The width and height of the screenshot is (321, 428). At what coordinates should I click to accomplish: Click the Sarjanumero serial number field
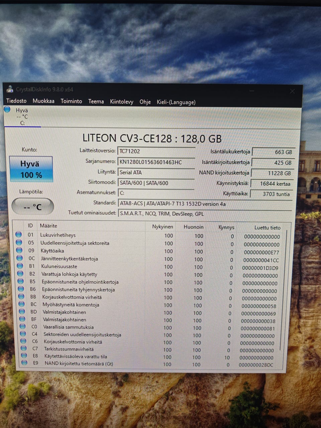click(x=156, y=162)
